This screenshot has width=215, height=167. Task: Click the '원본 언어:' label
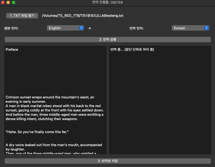11,28
